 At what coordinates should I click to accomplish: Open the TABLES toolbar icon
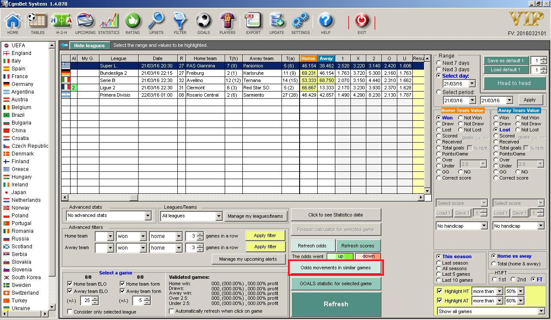pos(37,21)
